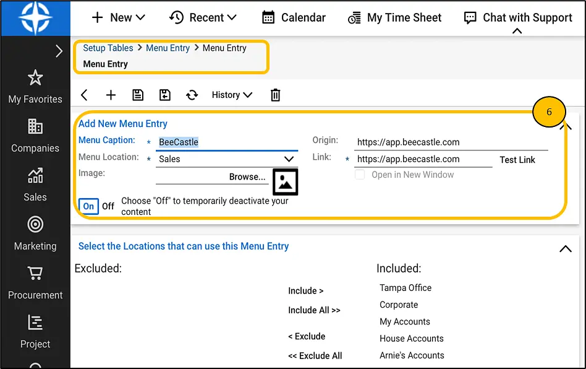Image resolution: width=586 pixels, height=369 pixels.
Task: Click Browse to choose an image
Action: 247,176
